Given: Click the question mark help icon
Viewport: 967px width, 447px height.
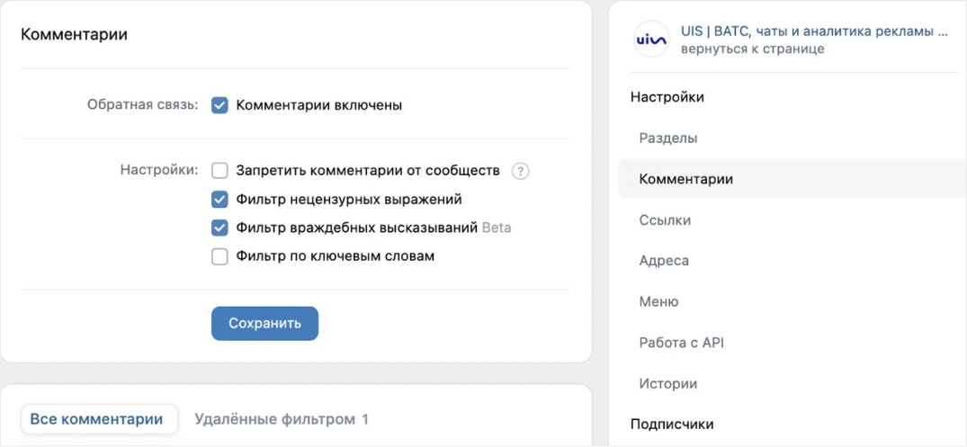Looking at the screenshot, I should (x=521, y=171).
